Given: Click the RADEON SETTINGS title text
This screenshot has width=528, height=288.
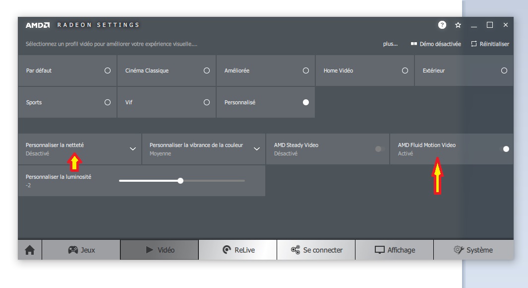Looking at the screenshot, I should coord(98,25).
